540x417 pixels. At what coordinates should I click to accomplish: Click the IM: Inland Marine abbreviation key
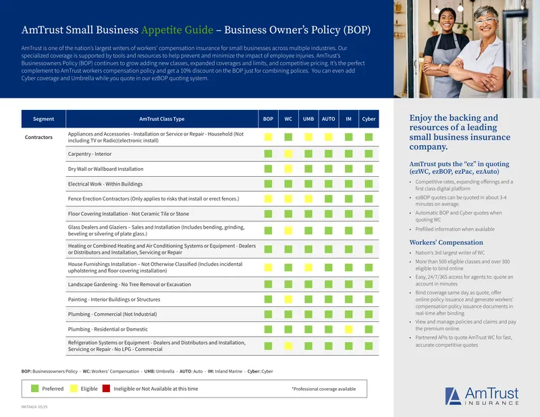click(225, 371)
